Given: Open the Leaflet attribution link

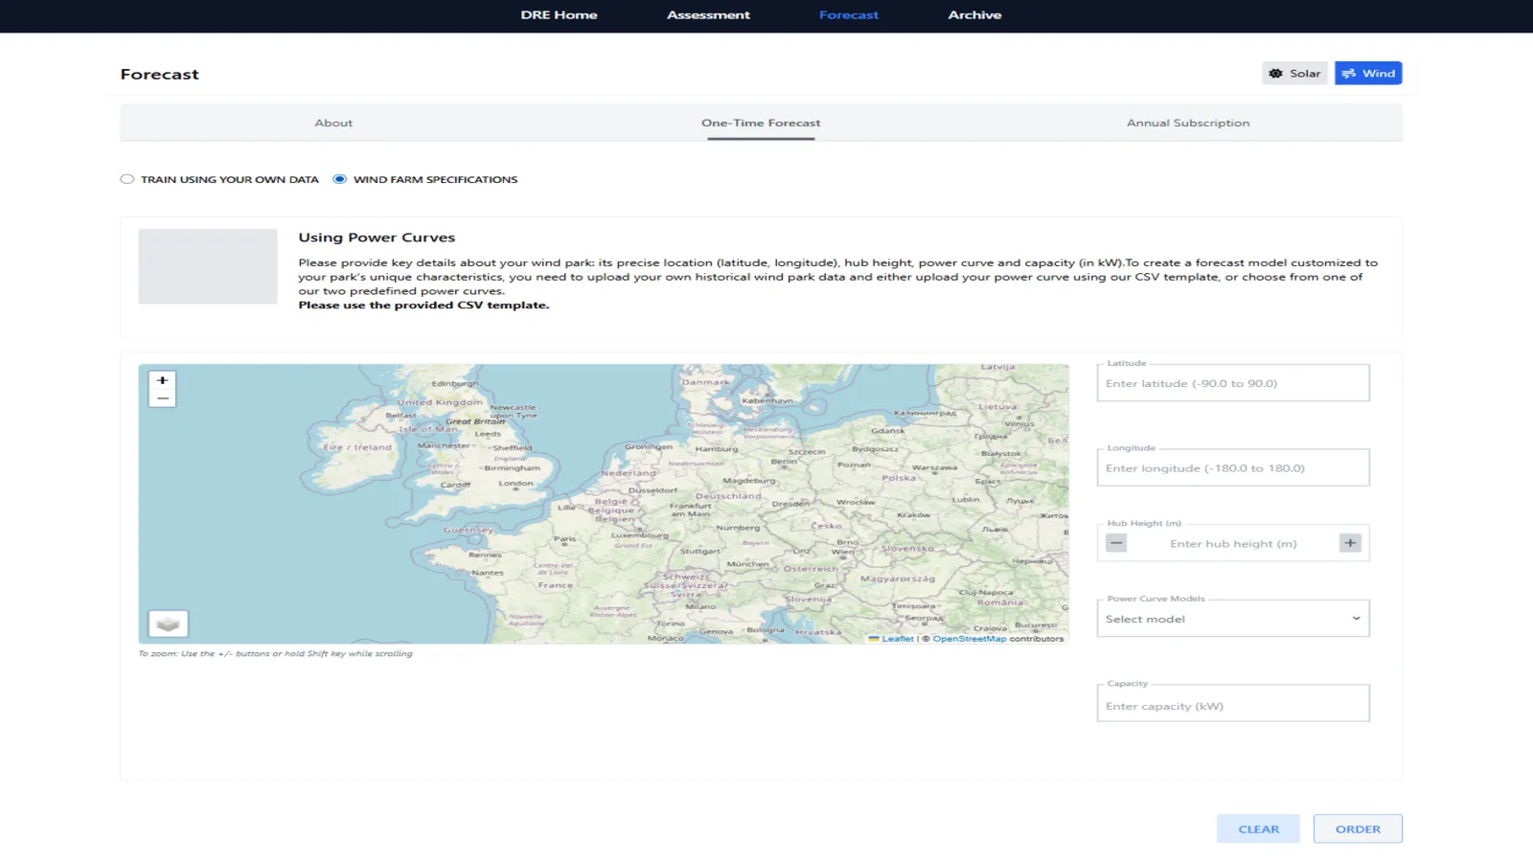Looking at the screenshot, I should point(897,639).
